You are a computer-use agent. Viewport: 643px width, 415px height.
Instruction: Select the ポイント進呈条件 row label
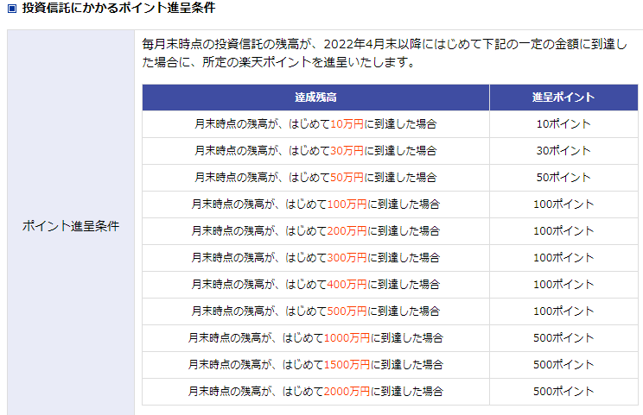[71, 225]
